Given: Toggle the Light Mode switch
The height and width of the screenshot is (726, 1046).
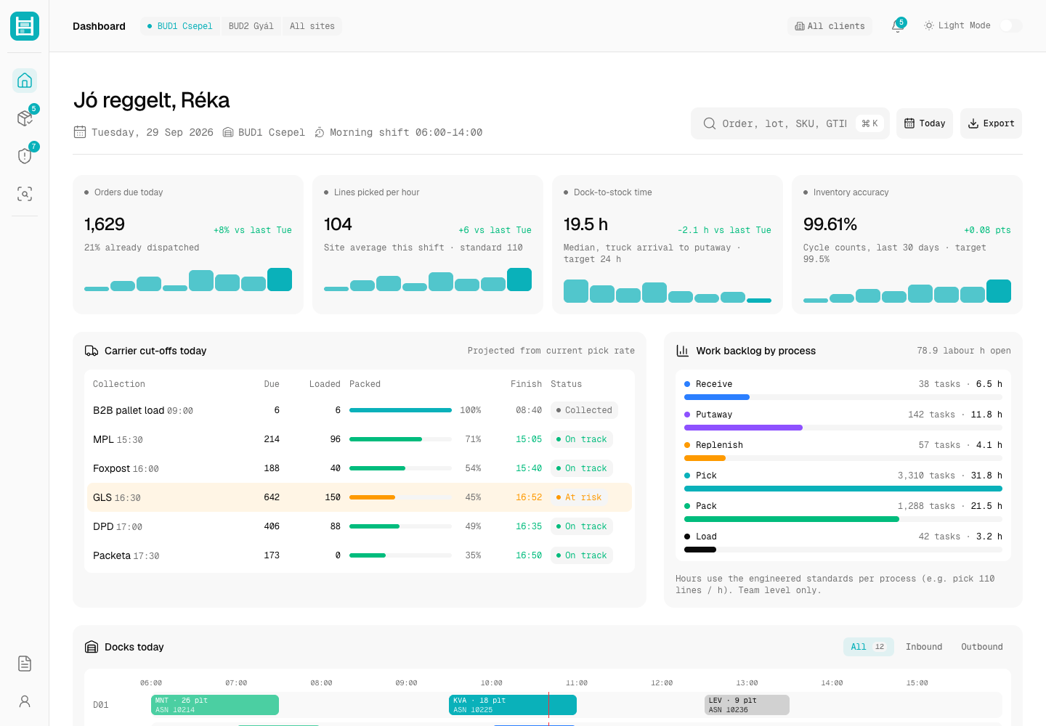Looking at the screenshot, I should (1010, 25).
